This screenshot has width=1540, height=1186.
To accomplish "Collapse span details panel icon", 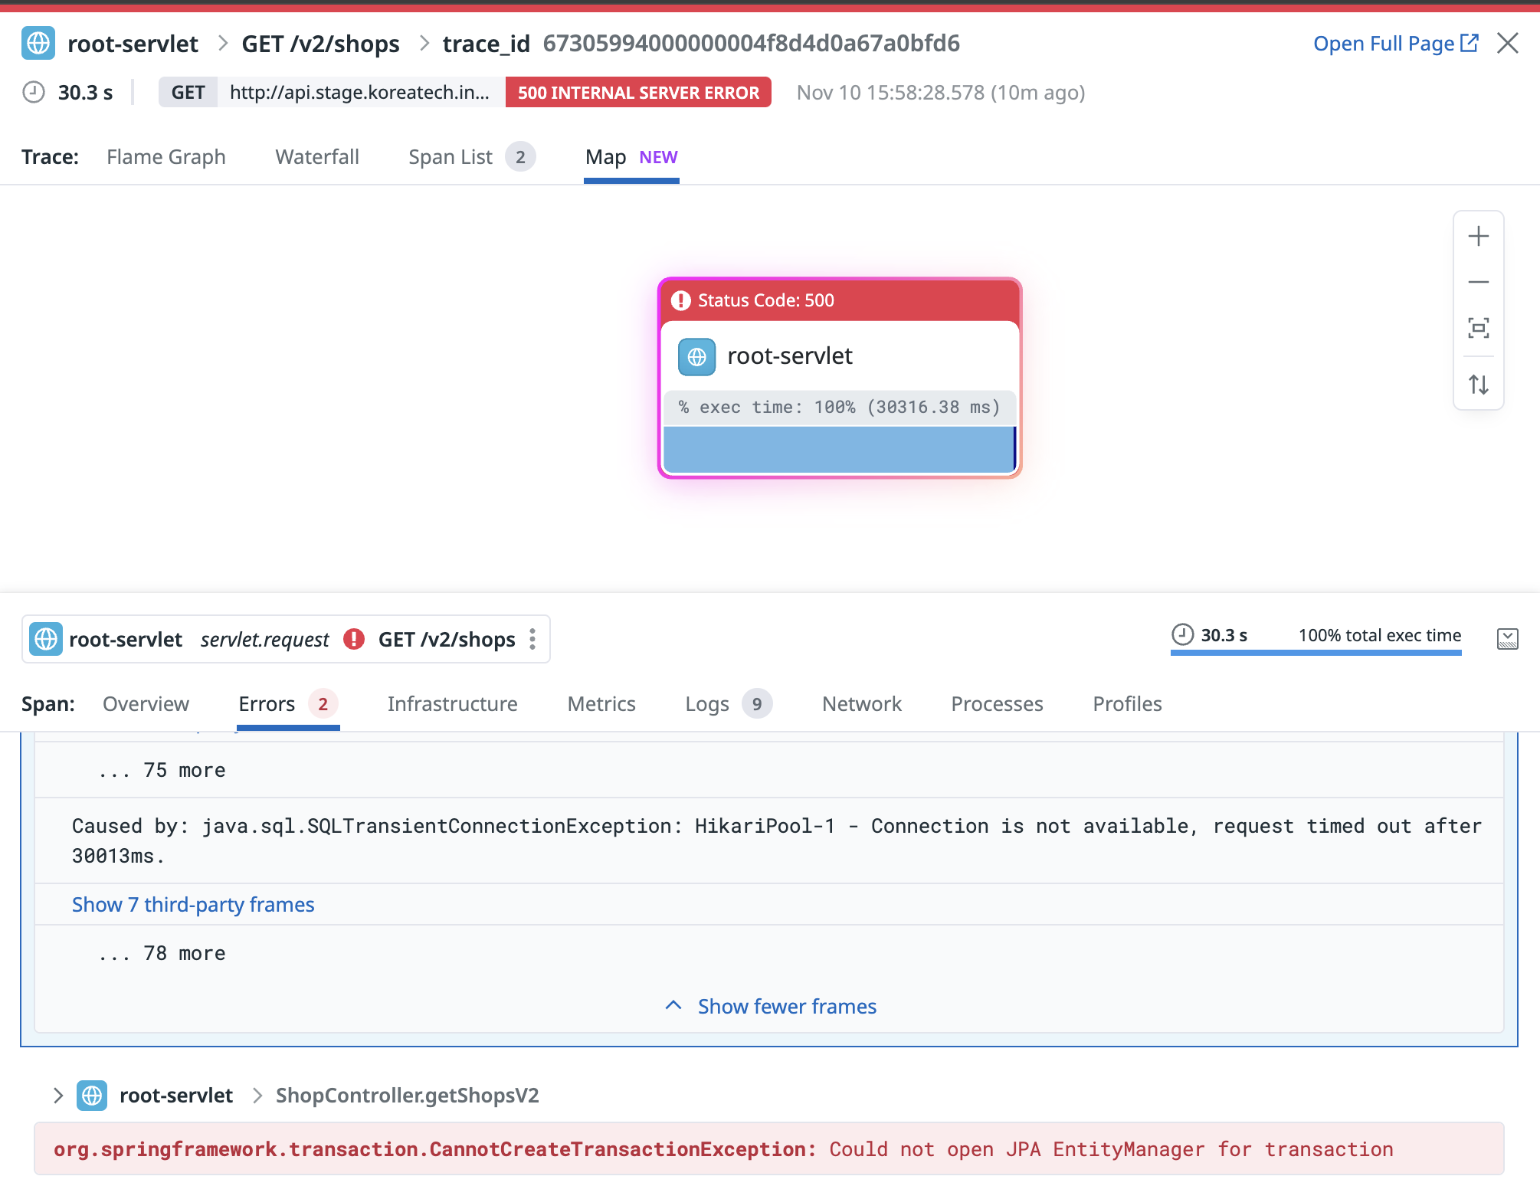I will (1506, 638).
